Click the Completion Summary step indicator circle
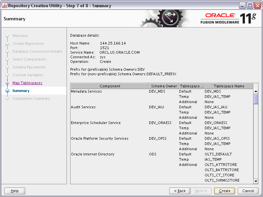Viewport: 263px width, 197px height. [x=7, y=98]
